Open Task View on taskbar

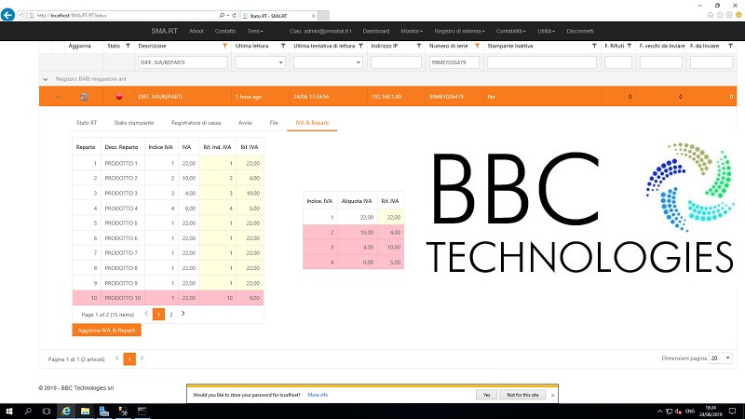[46, 412]
